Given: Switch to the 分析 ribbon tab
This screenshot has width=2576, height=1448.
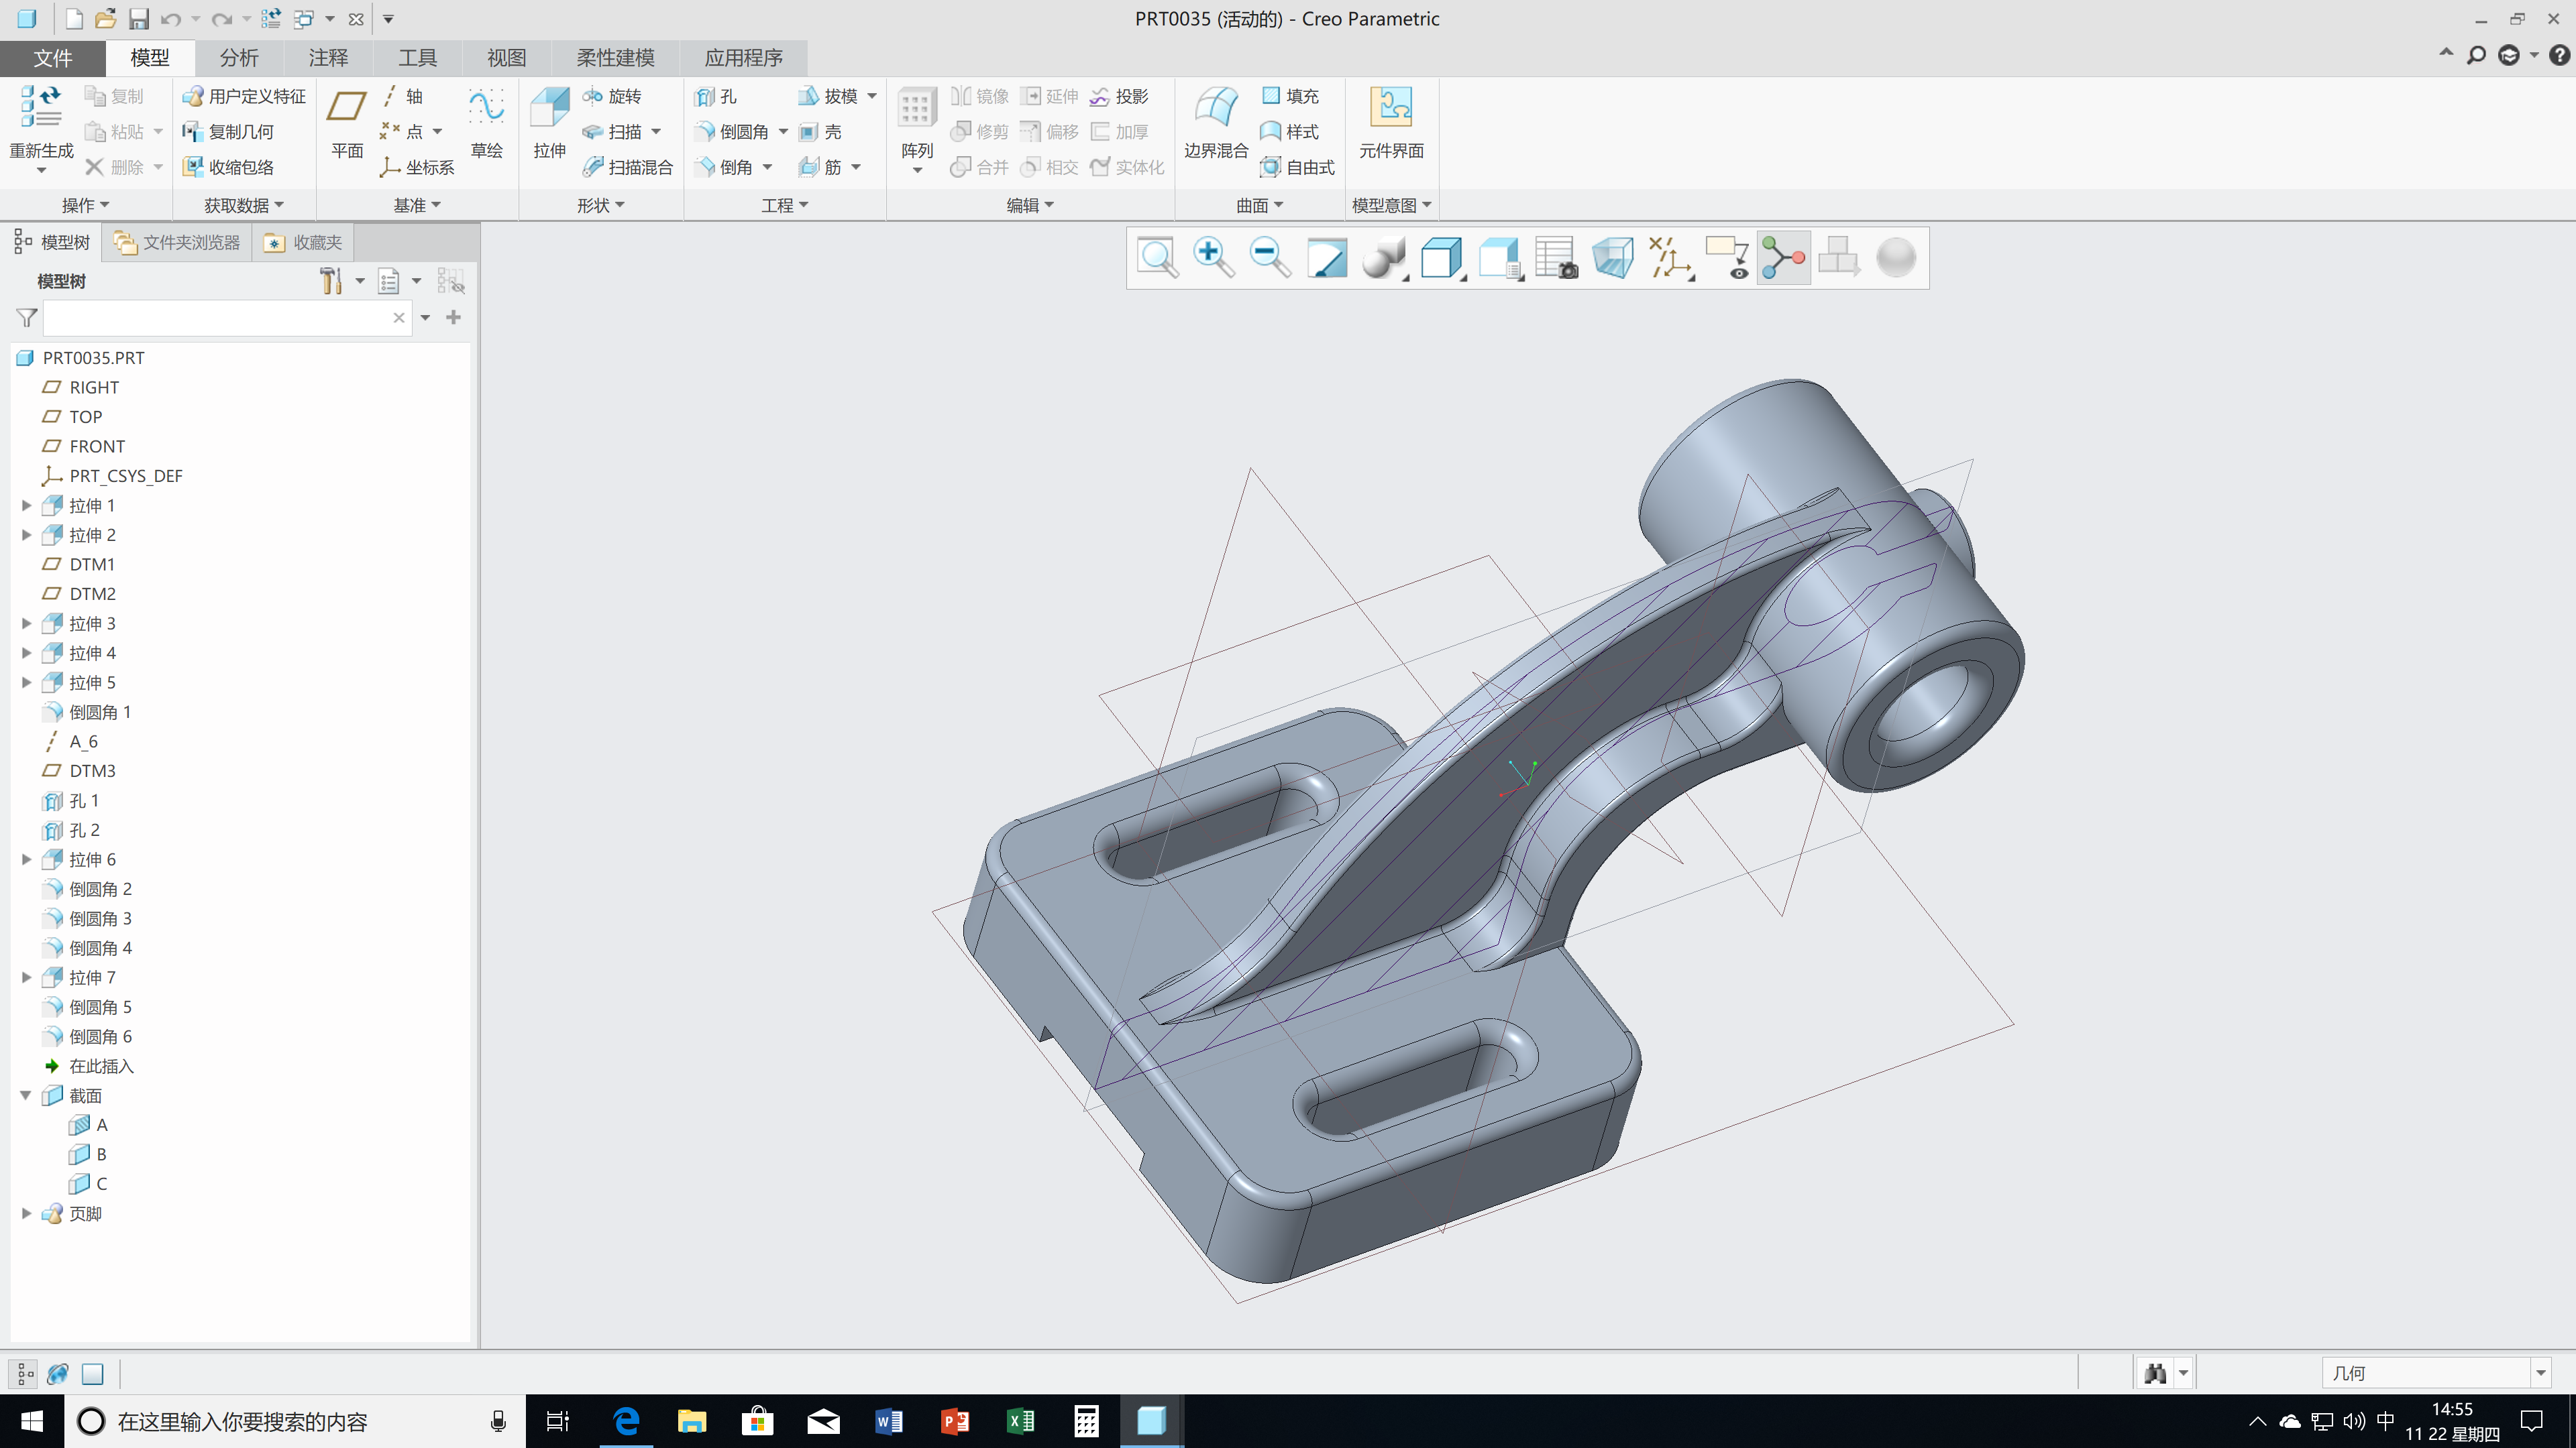Looking at the screenshot, I should [x=239, y=58].
